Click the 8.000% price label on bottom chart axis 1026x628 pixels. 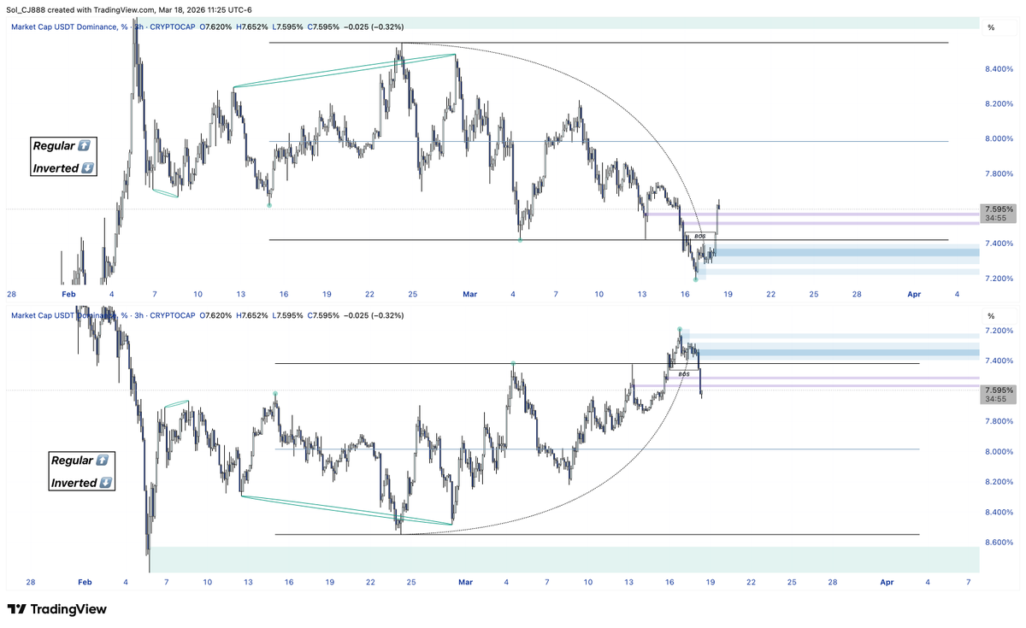point(999,452)
